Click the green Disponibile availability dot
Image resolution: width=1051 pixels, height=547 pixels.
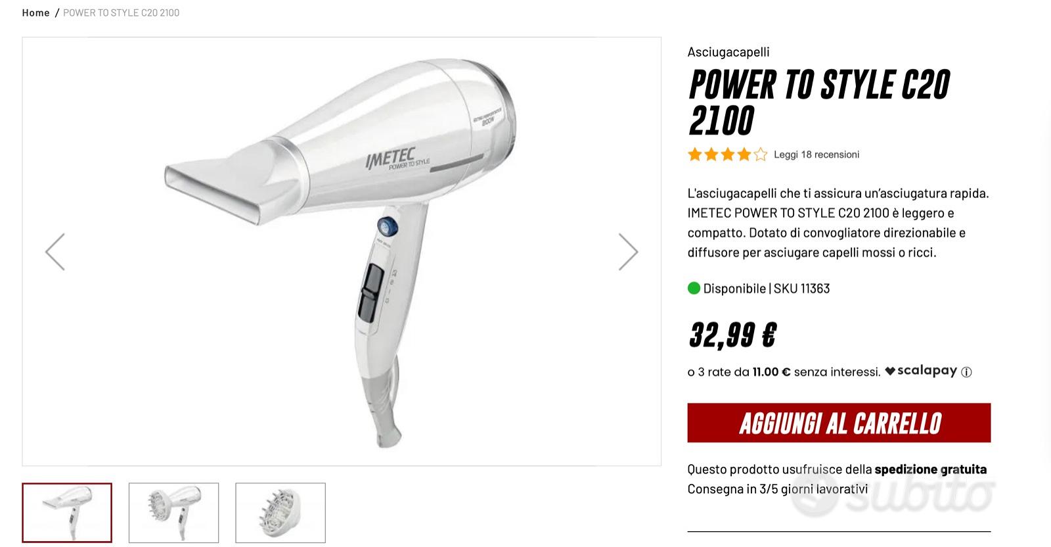(694, 288)
